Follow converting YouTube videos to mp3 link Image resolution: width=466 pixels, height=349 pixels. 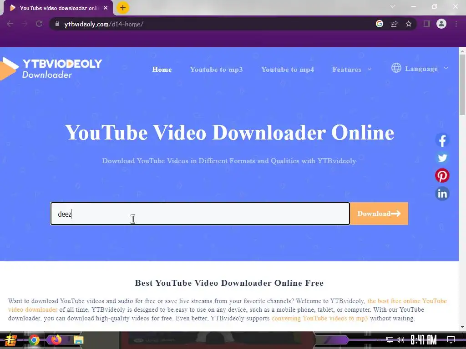click(x=319, y=319)
